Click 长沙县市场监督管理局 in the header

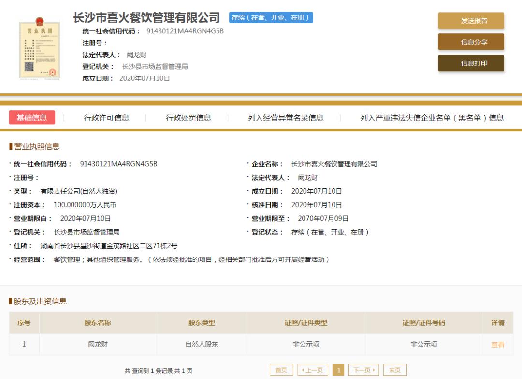pos(155,67)
